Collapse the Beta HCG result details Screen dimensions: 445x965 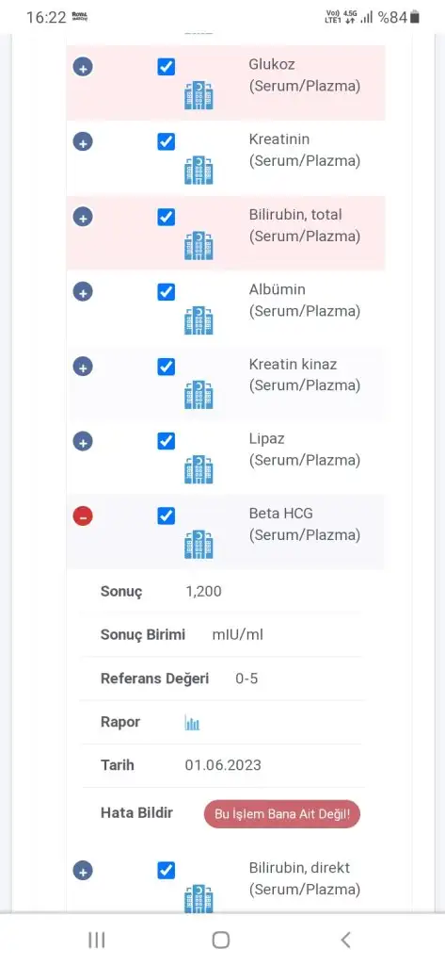tap(83, 515)
